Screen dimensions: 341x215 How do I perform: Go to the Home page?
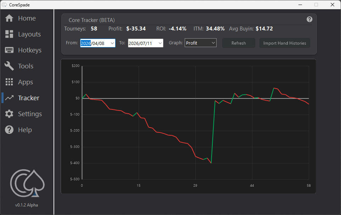point(27,18)
